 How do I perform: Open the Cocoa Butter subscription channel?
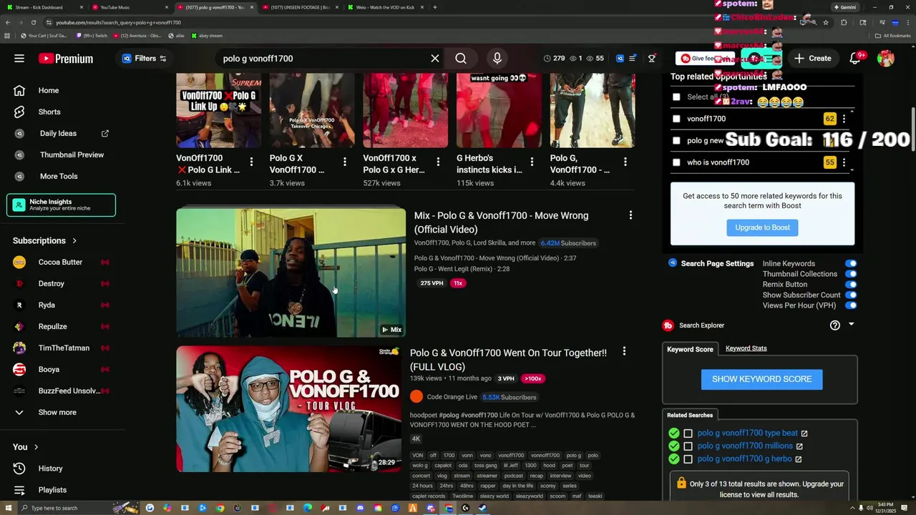[60, 262]
